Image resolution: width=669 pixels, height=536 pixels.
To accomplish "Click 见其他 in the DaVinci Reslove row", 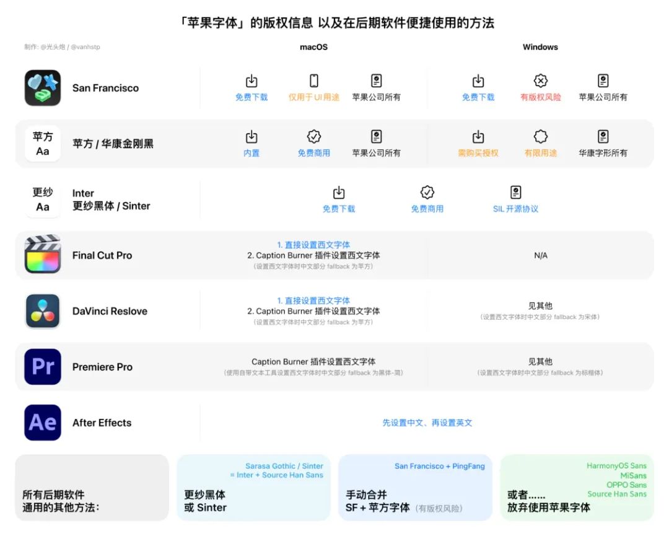I will click(540, 306).
